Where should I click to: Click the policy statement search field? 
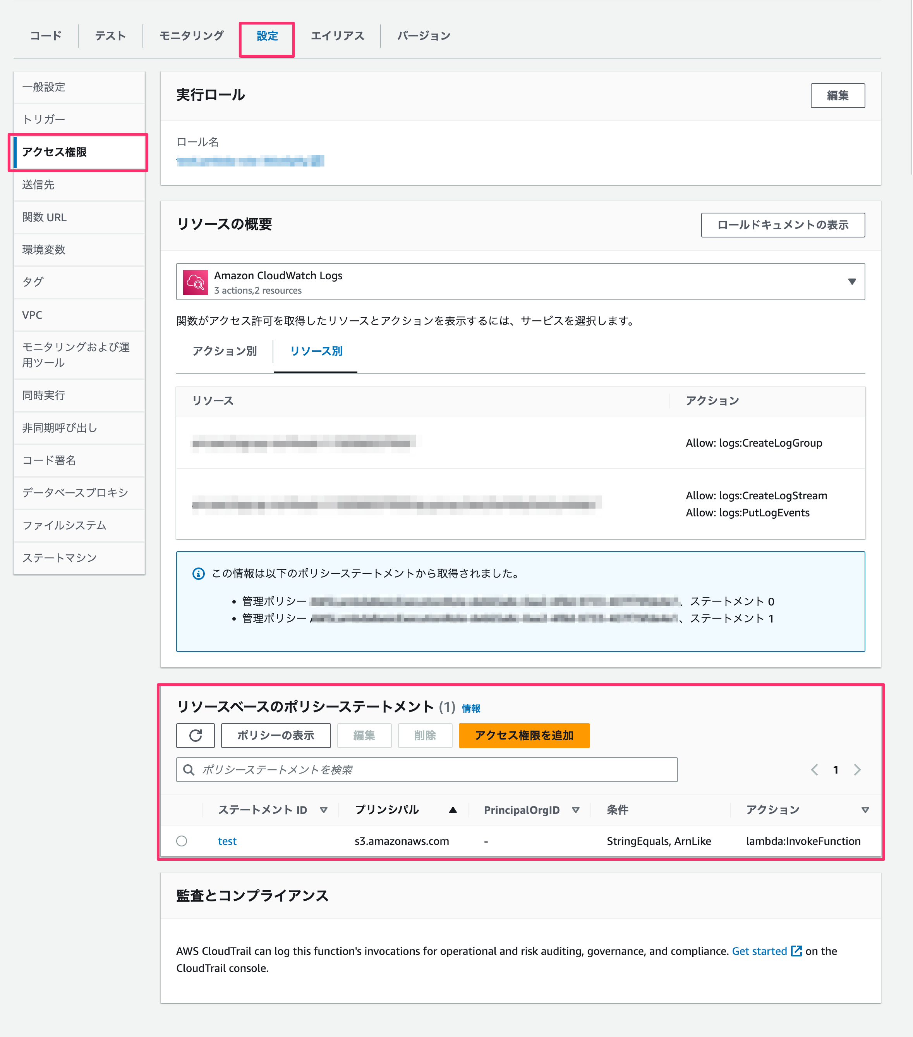[427, 770]
